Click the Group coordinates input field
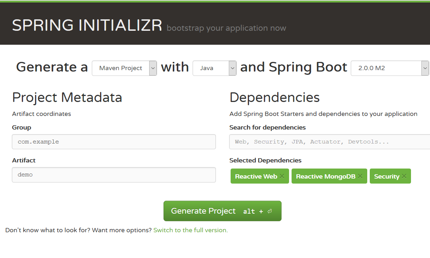The width and height of the screenshot is (430, 258). point(114,142)
